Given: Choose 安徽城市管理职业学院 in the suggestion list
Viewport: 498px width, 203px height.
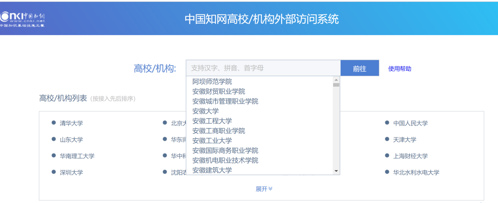Looking at the screenshot, I should [225, 101].
